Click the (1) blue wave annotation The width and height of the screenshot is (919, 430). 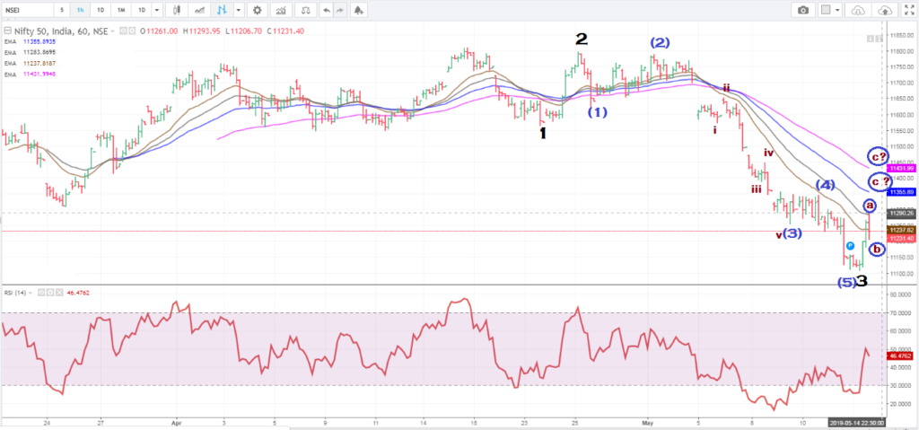(598, 111)
